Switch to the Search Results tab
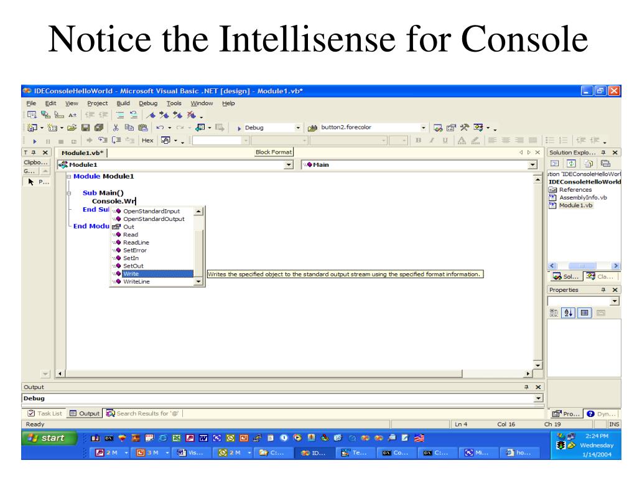 coord(142,413)
